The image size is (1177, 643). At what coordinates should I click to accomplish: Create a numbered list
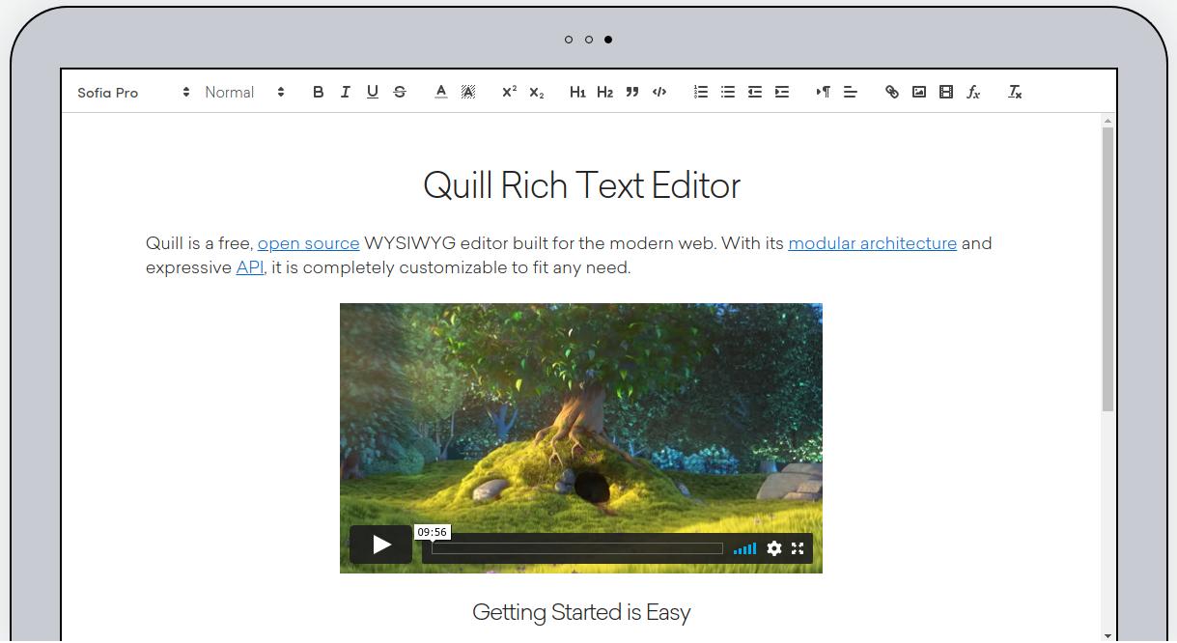point(701,93)
